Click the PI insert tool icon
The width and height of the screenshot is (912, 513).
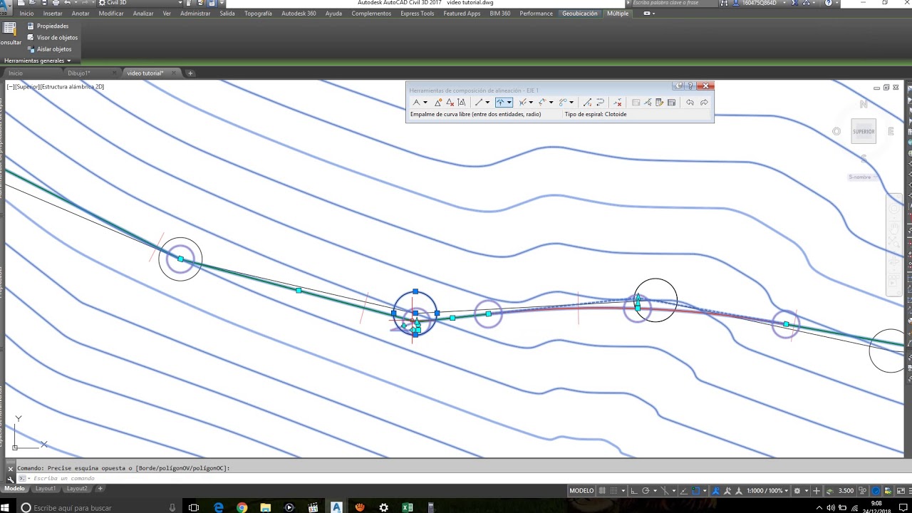click(x=438, y=103)
